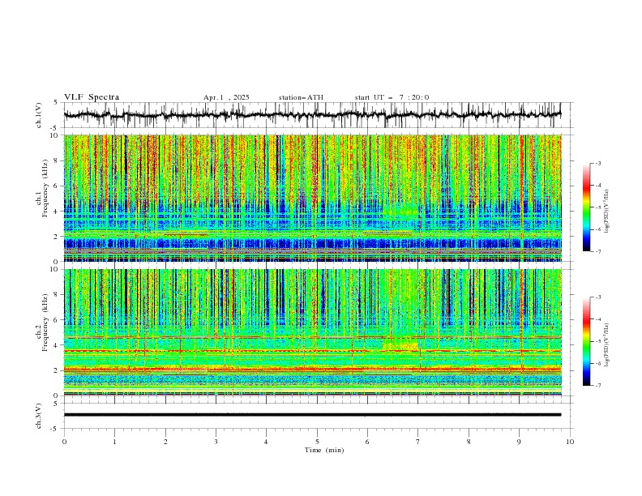
Task: Click the "Apr. 1, 2025" date text
Action: click(x=226, y=97)
